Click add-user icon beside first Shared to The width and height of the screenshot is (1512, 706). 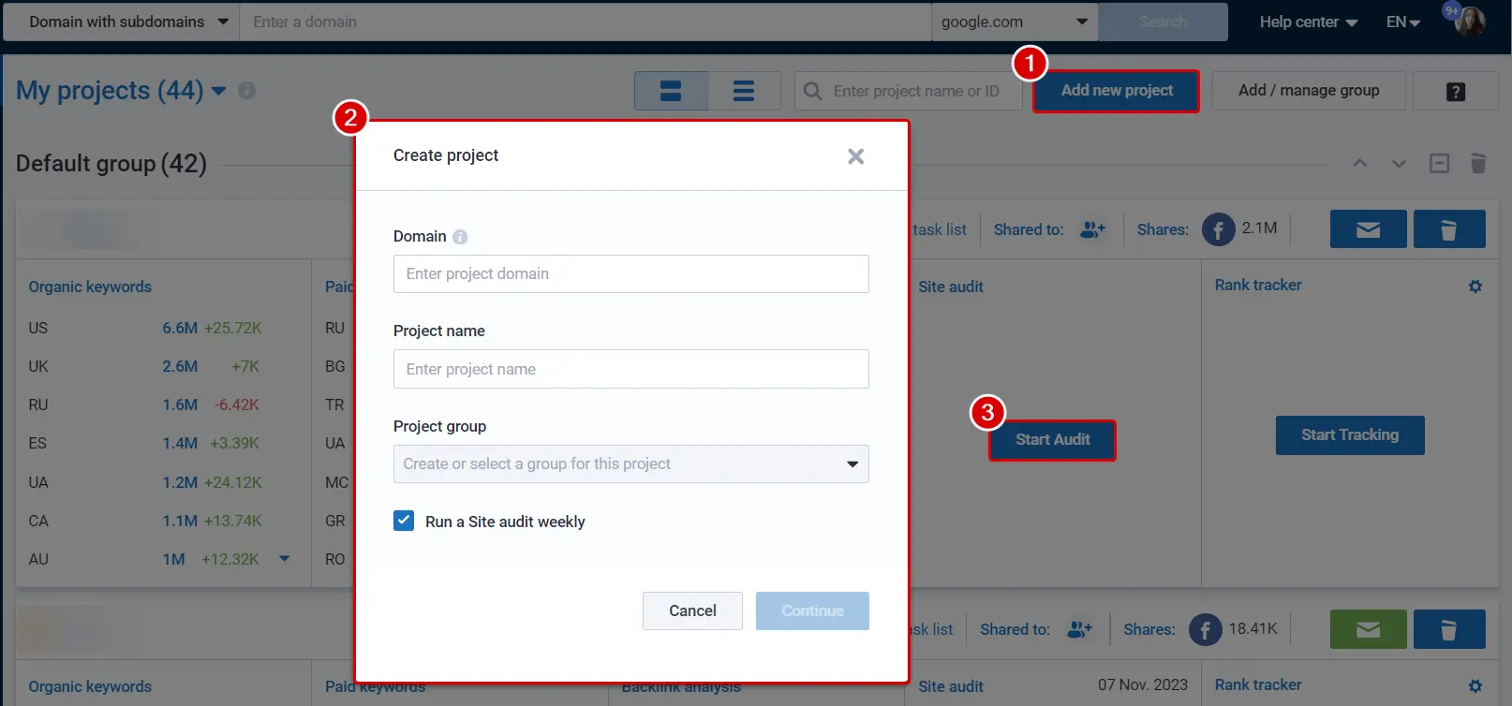[1093, 229]
